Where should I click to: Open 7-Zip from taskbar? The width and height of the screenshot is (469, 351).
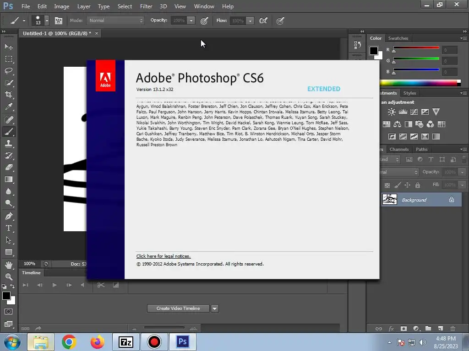pos(125,342)
